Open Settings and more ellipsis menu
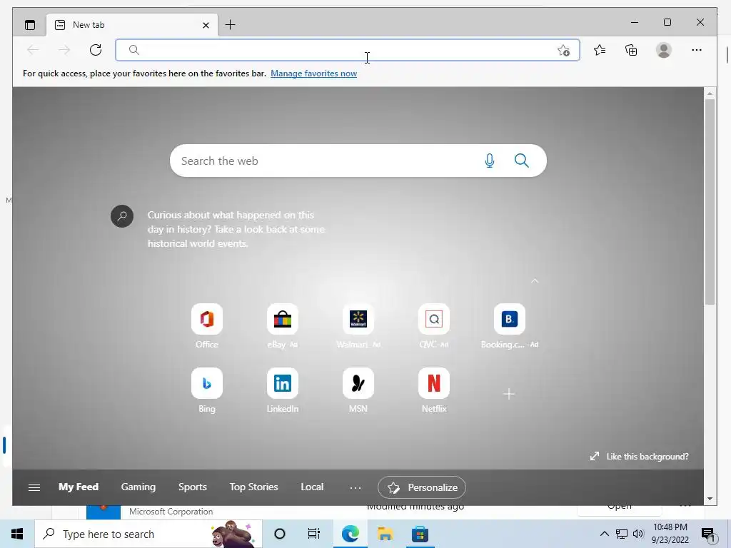The height and width of the screenshot is (548, 731). click(697, 50)
